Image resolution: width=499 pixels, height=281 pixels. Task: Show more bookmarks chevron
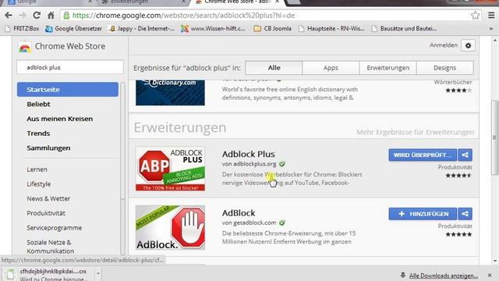click(491, 29)
